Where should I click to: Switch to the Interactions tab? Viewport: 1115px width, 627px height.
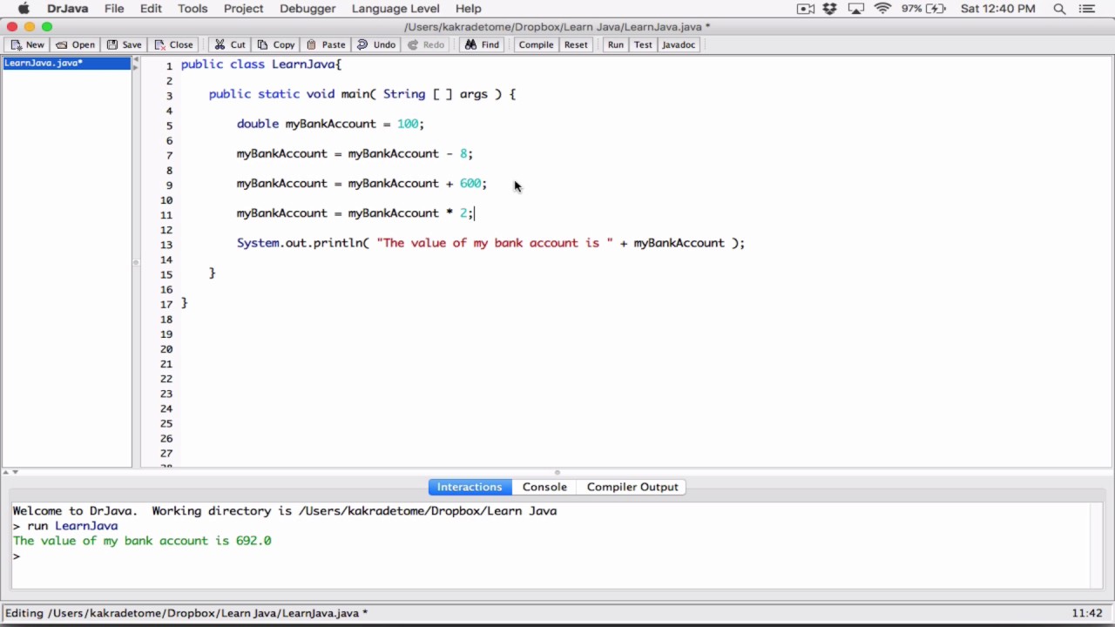click(x=470, y=487)
